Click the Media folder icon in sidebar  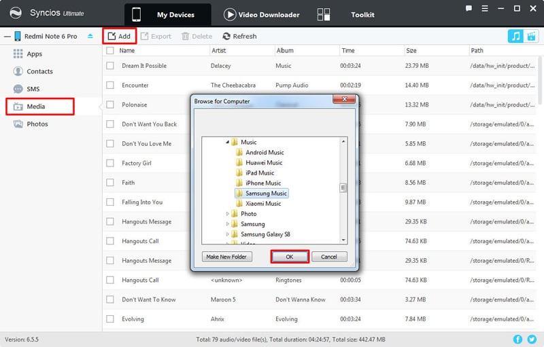pyautogui.click(x=18, y=107)
